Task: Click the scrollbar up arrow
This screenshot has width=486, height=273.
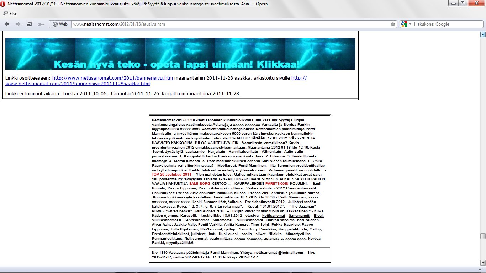Action: coord(483,34)
